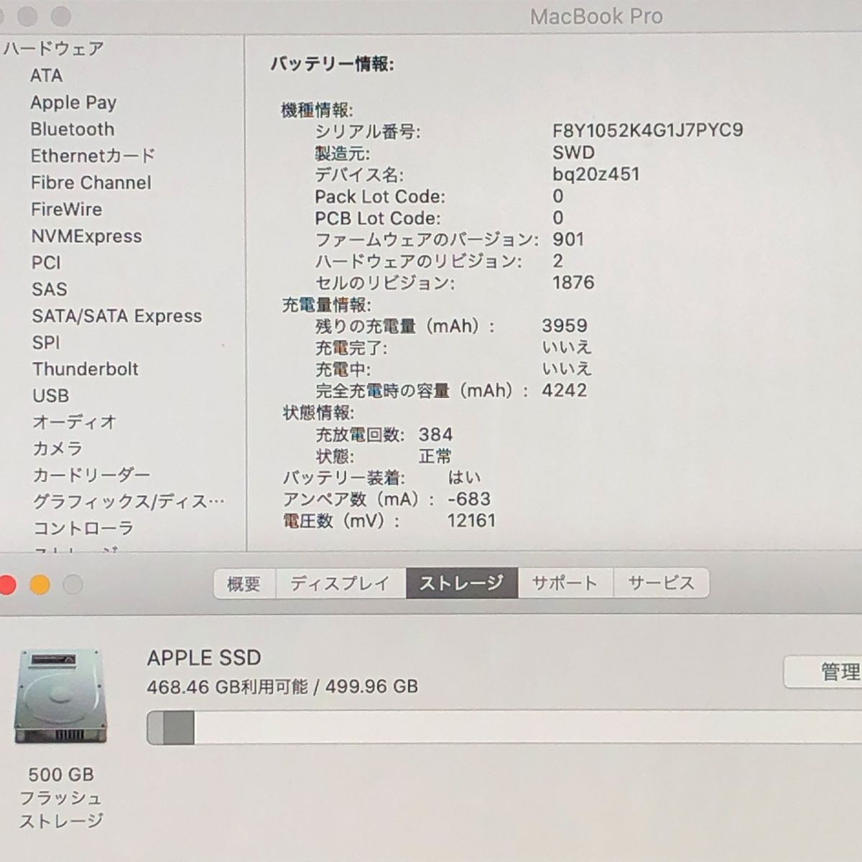
Task: Select NVMExpress in the sidebar
Action: [88, 236]
